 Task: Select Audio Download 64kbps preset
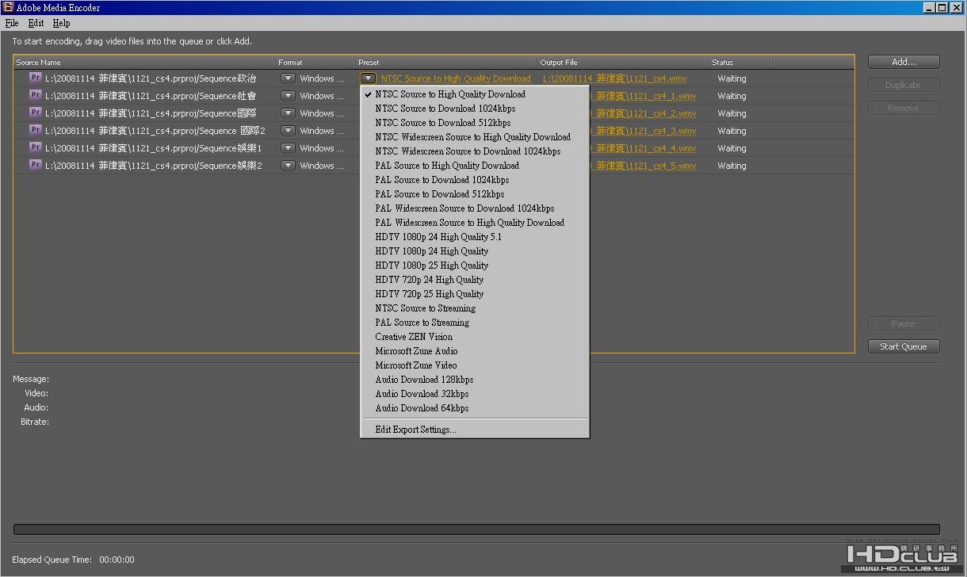[475, 408]
